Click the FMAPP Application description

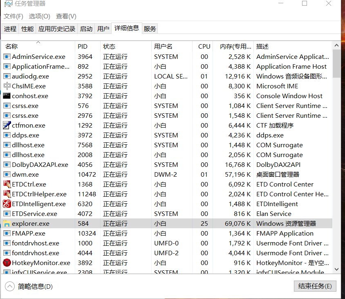pyautogui.click(x=285, y=234)
